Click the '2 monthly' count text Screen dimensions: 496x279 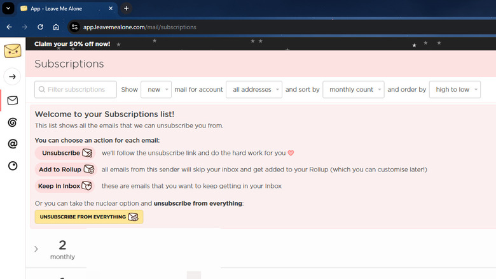point(62,250)
